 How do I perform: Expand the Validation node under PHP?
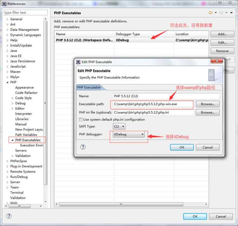[12, 156]
